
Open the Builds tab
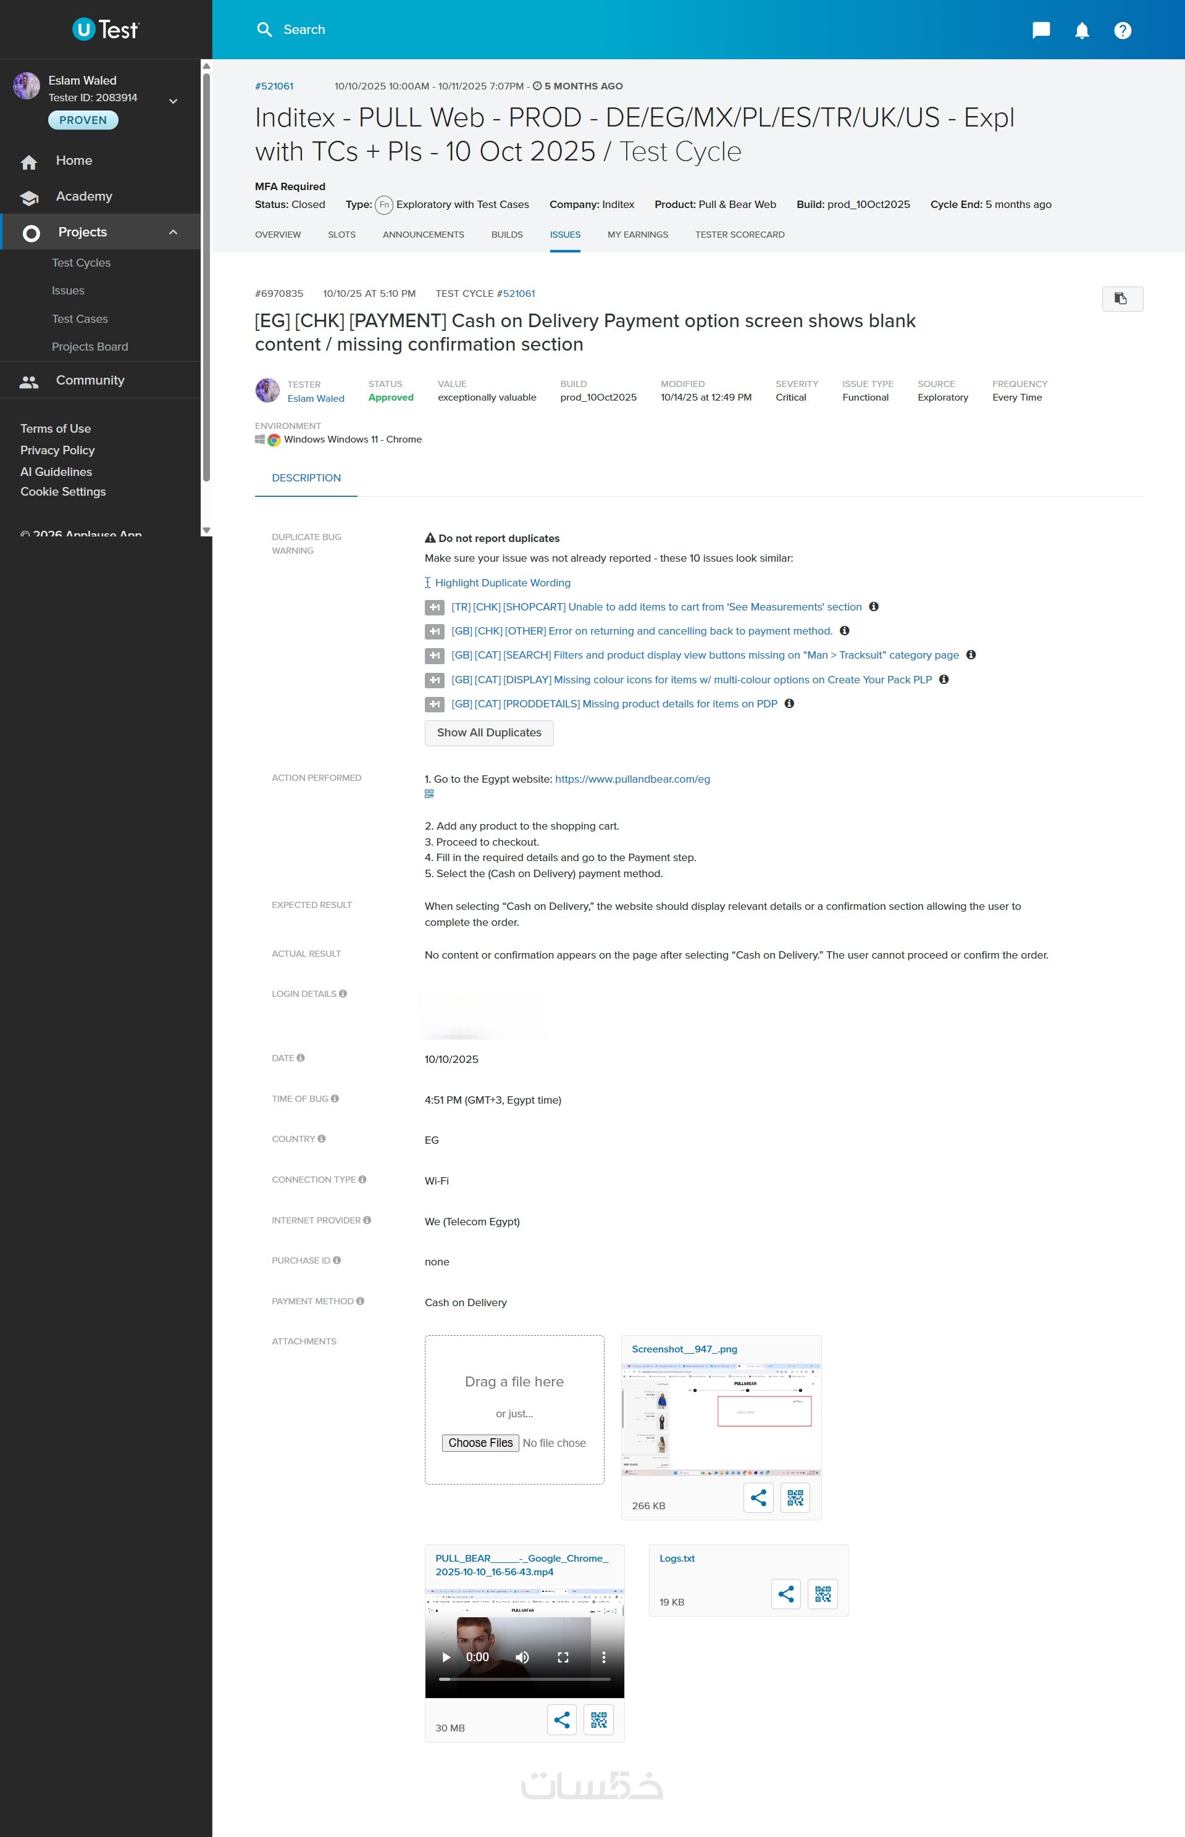point(507,235)
